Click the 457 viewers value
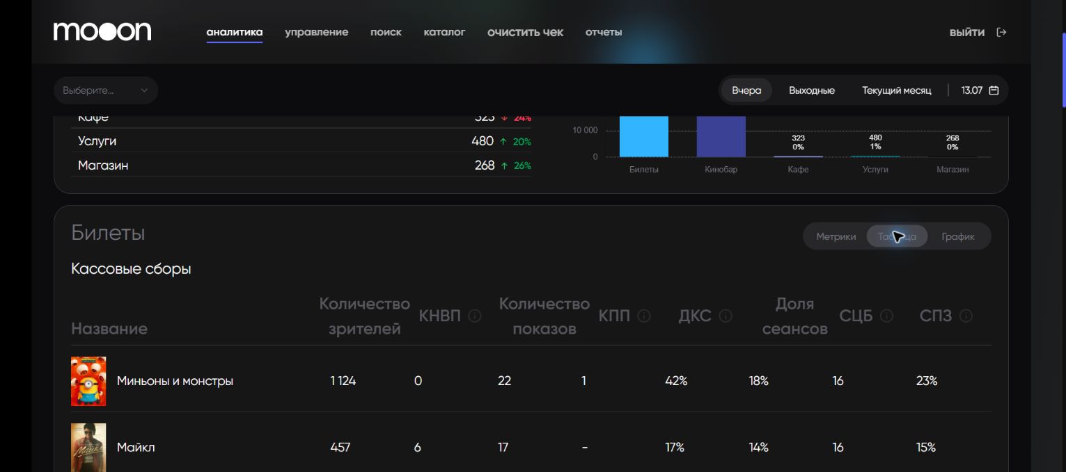The height and width of the screenshot is (472, 1066). click(x=340, y=448)
